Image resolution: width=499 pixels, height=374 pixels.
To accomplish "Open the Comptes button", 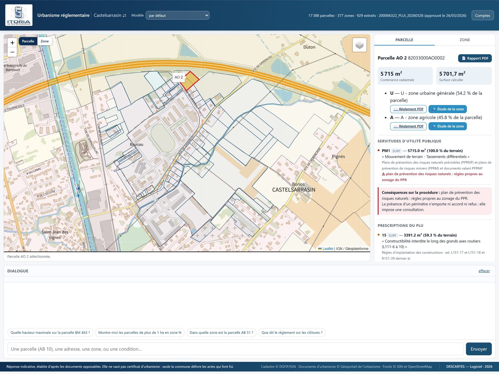I will [x=482, y=15].
